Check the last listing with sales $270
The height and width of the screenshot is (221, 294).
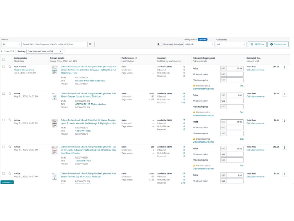pyautogui.click(x=4, y=174)
